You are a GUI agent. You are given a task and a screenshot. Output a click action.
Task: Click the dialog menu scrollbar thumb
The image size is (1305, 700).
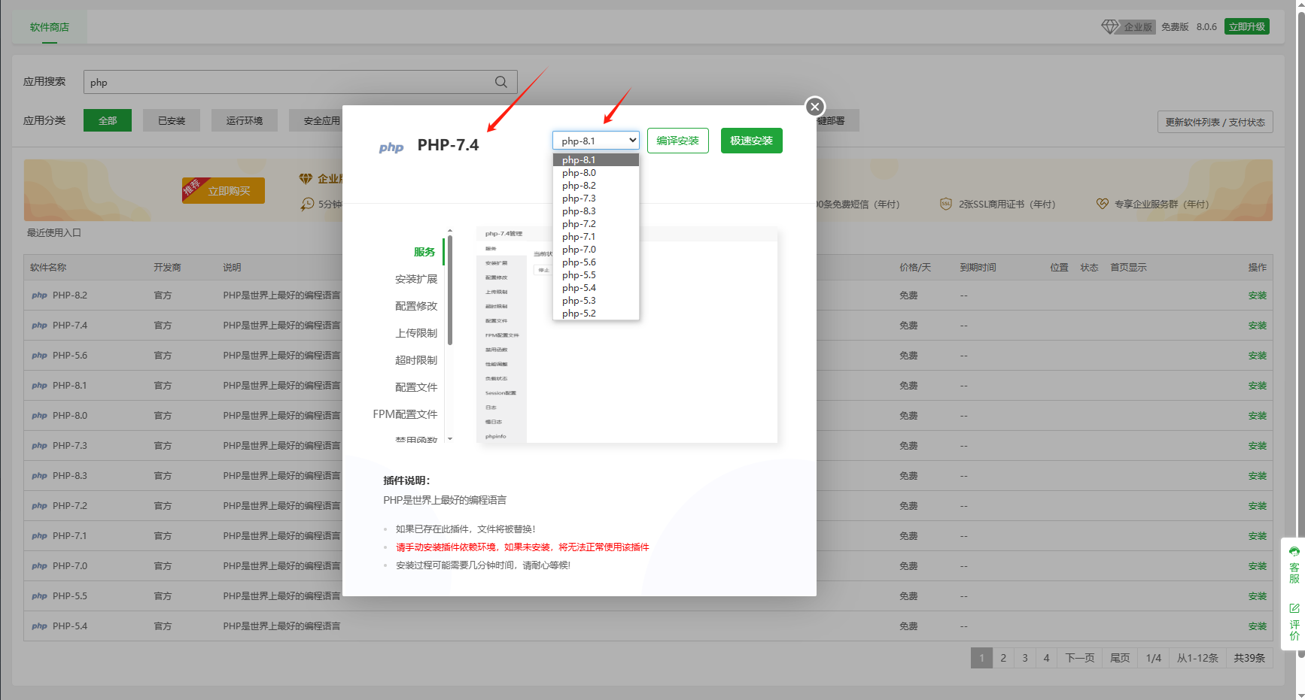[450, 289]
